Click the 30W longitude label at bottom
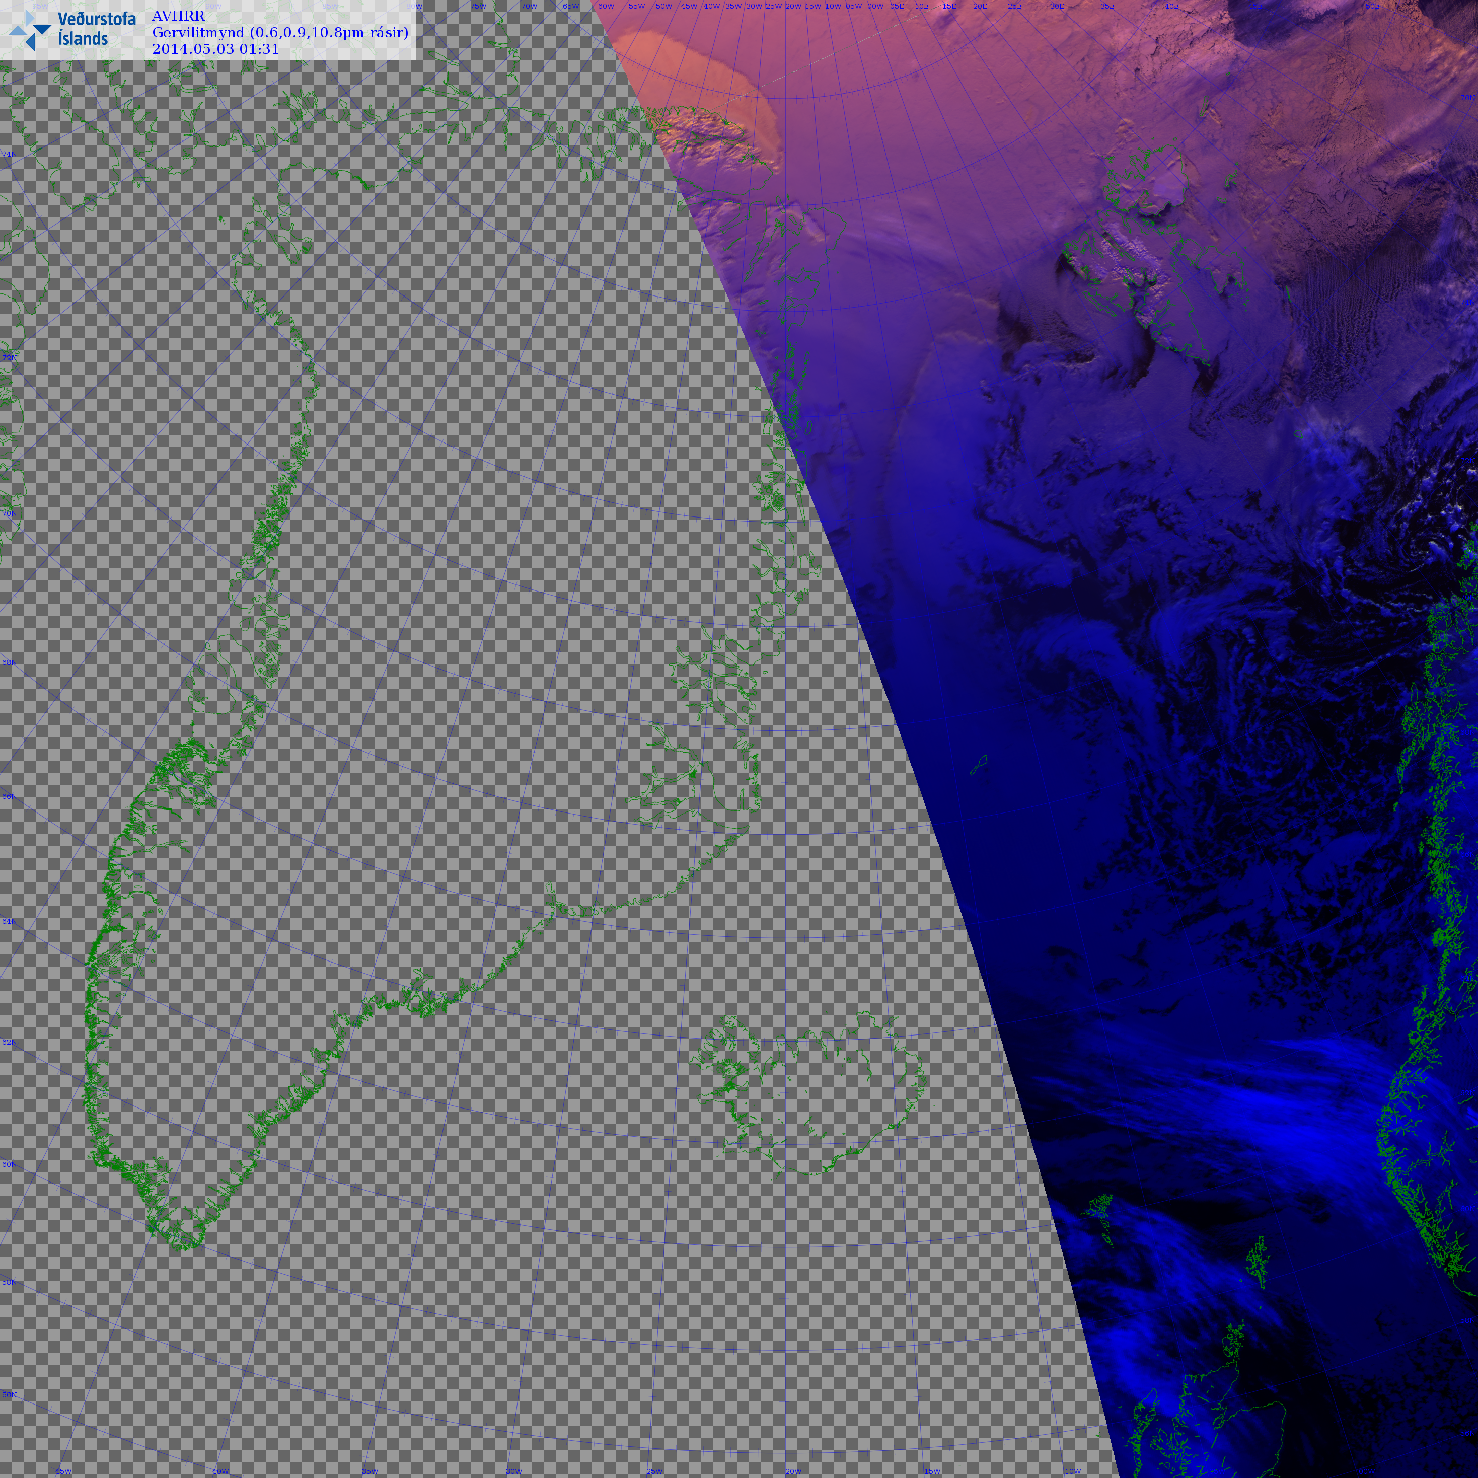Screen dimensions: 1478x1478 (513, 1471)
